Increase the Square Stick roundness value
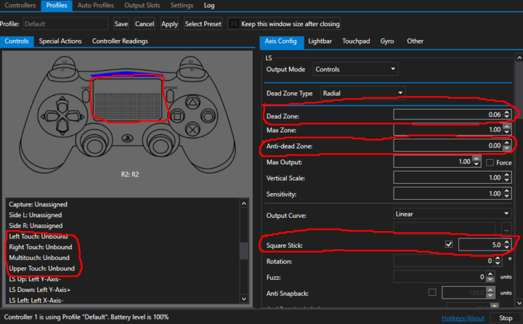Viewport: 523px width, 324px height. pyautogui.click(x=507, y=242)
